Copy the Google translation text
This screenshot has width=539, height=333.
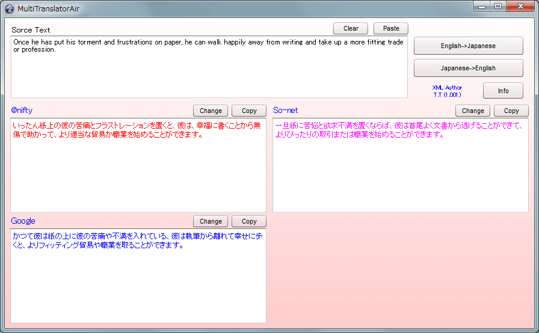click(249, 221)
